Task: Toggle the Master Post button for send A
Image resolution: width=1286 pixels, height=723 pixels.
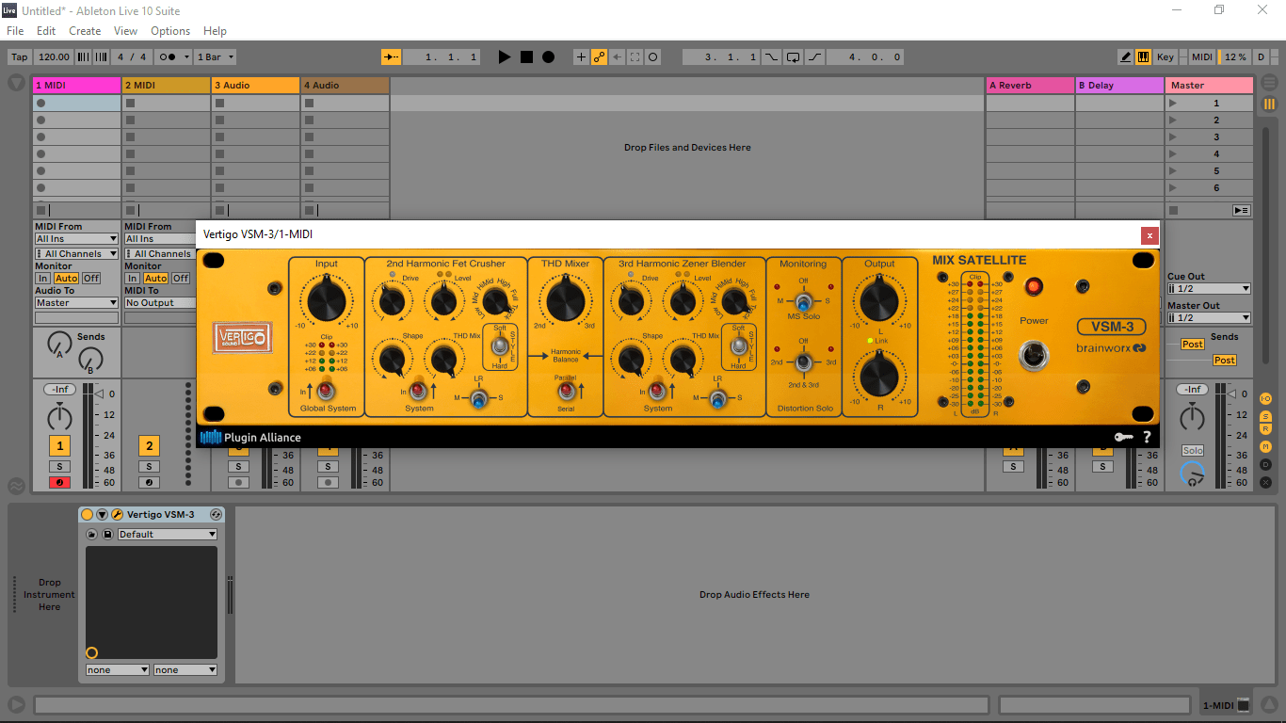Action: coord(1193,345)
